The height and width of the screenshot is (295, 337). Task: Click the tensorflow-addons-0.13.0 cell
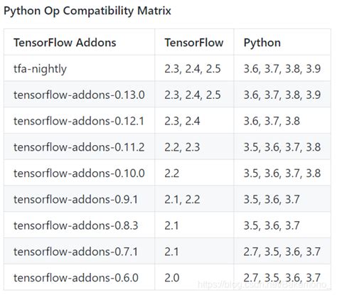coord(80,95)
